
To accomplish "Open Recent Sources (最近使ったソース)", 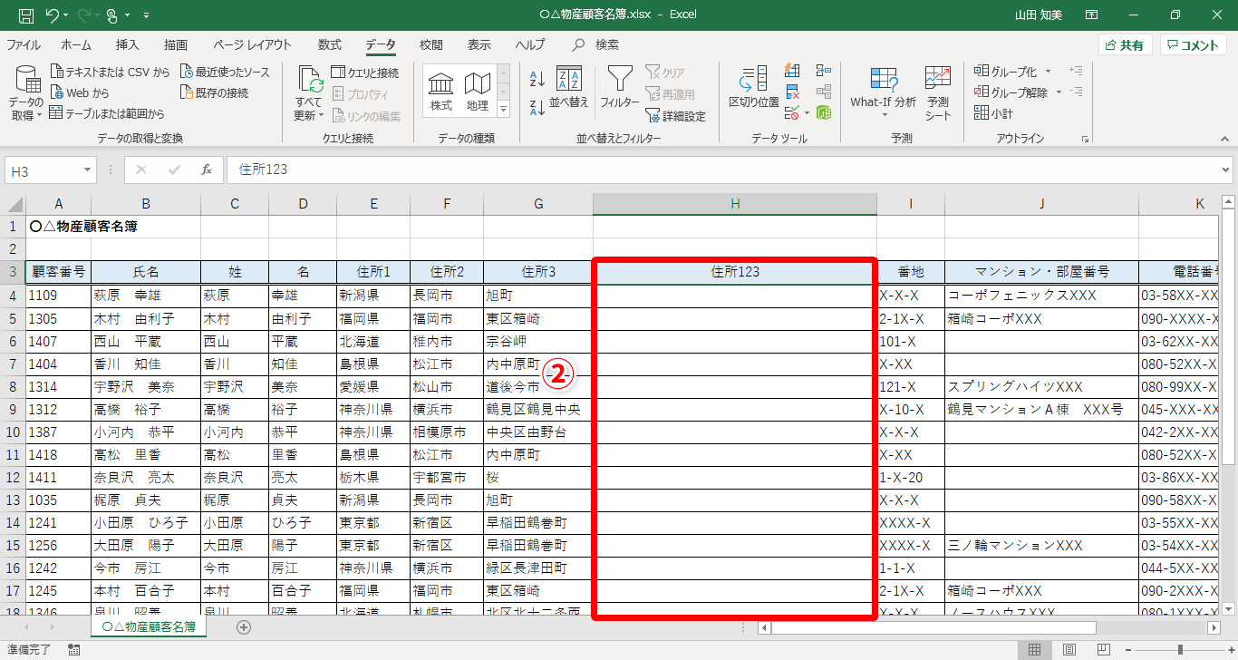I will coord(225,72).
